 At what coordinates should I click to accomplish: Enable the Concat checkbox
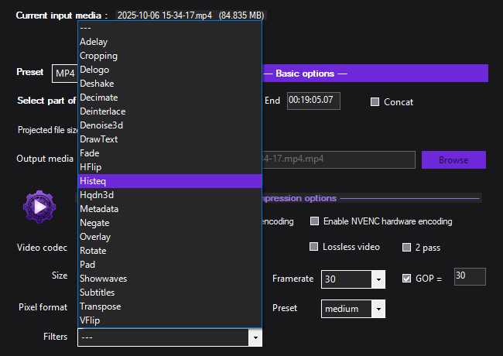coord(375,102)
